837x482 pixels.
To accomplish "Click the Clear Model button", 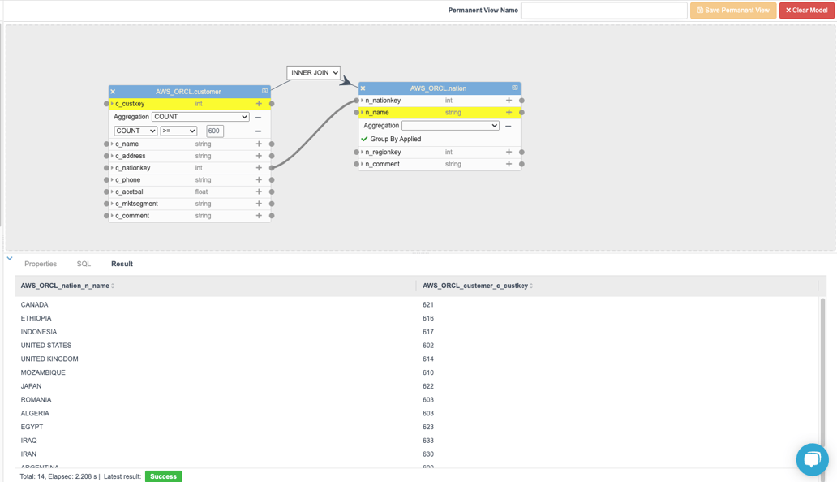I will pos(807,10).
